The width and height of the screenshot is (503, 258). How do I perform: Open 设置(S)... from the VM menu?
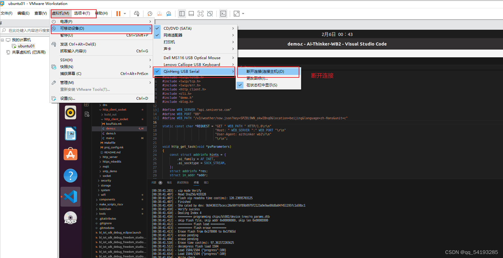pyautogui.click(x=102, y=98)
